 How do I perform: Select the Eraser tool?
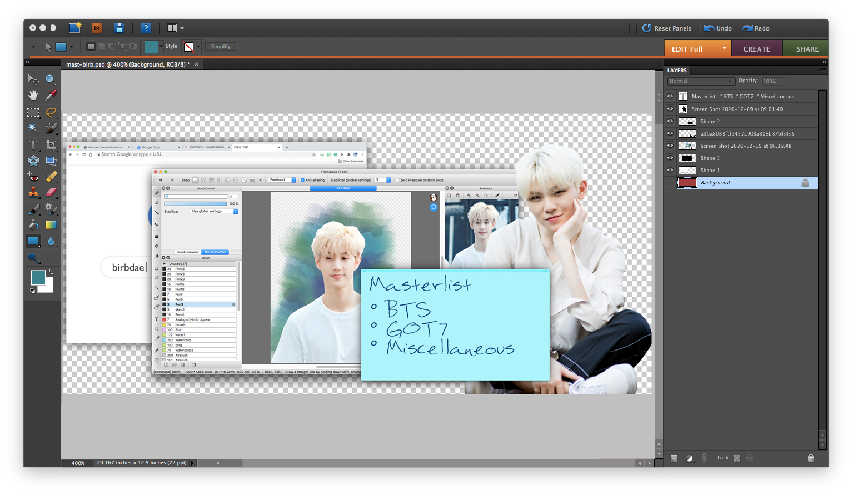pyautogui.click(x=51, y=193)
